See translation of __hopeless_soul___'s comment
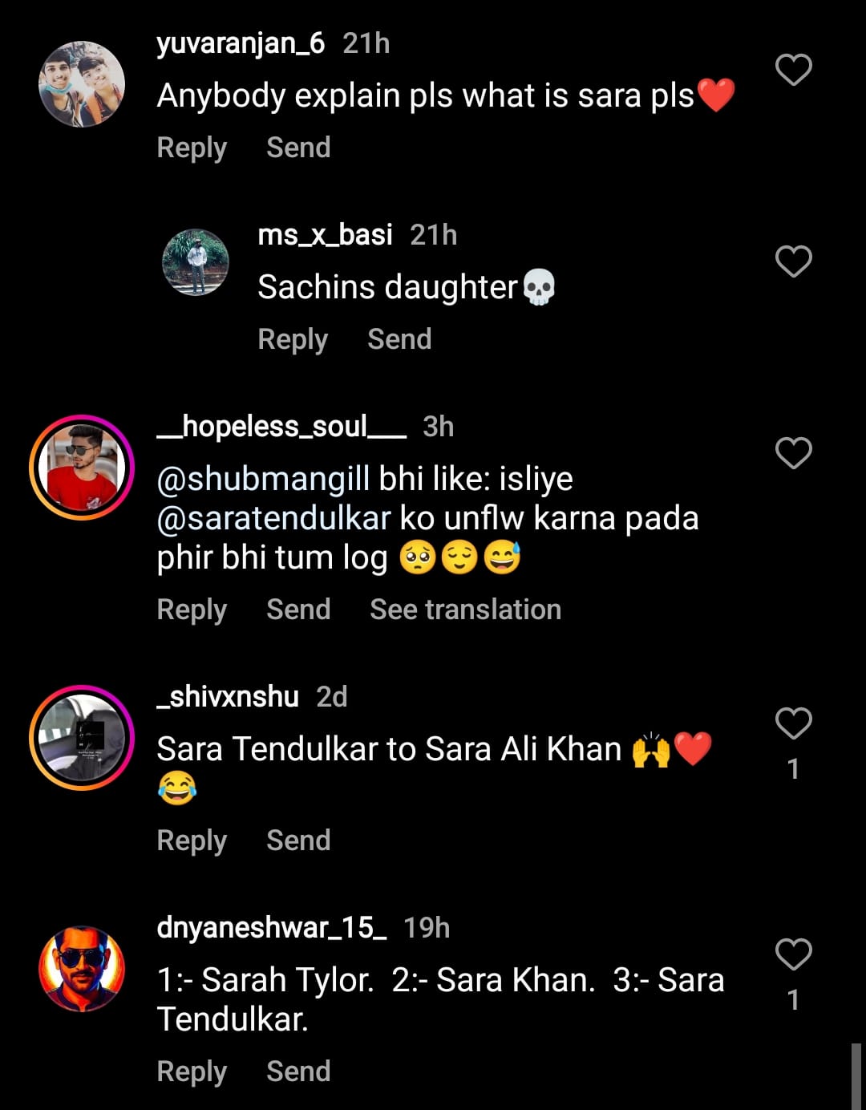This screenshot has width=866, height=1110. 465,610
